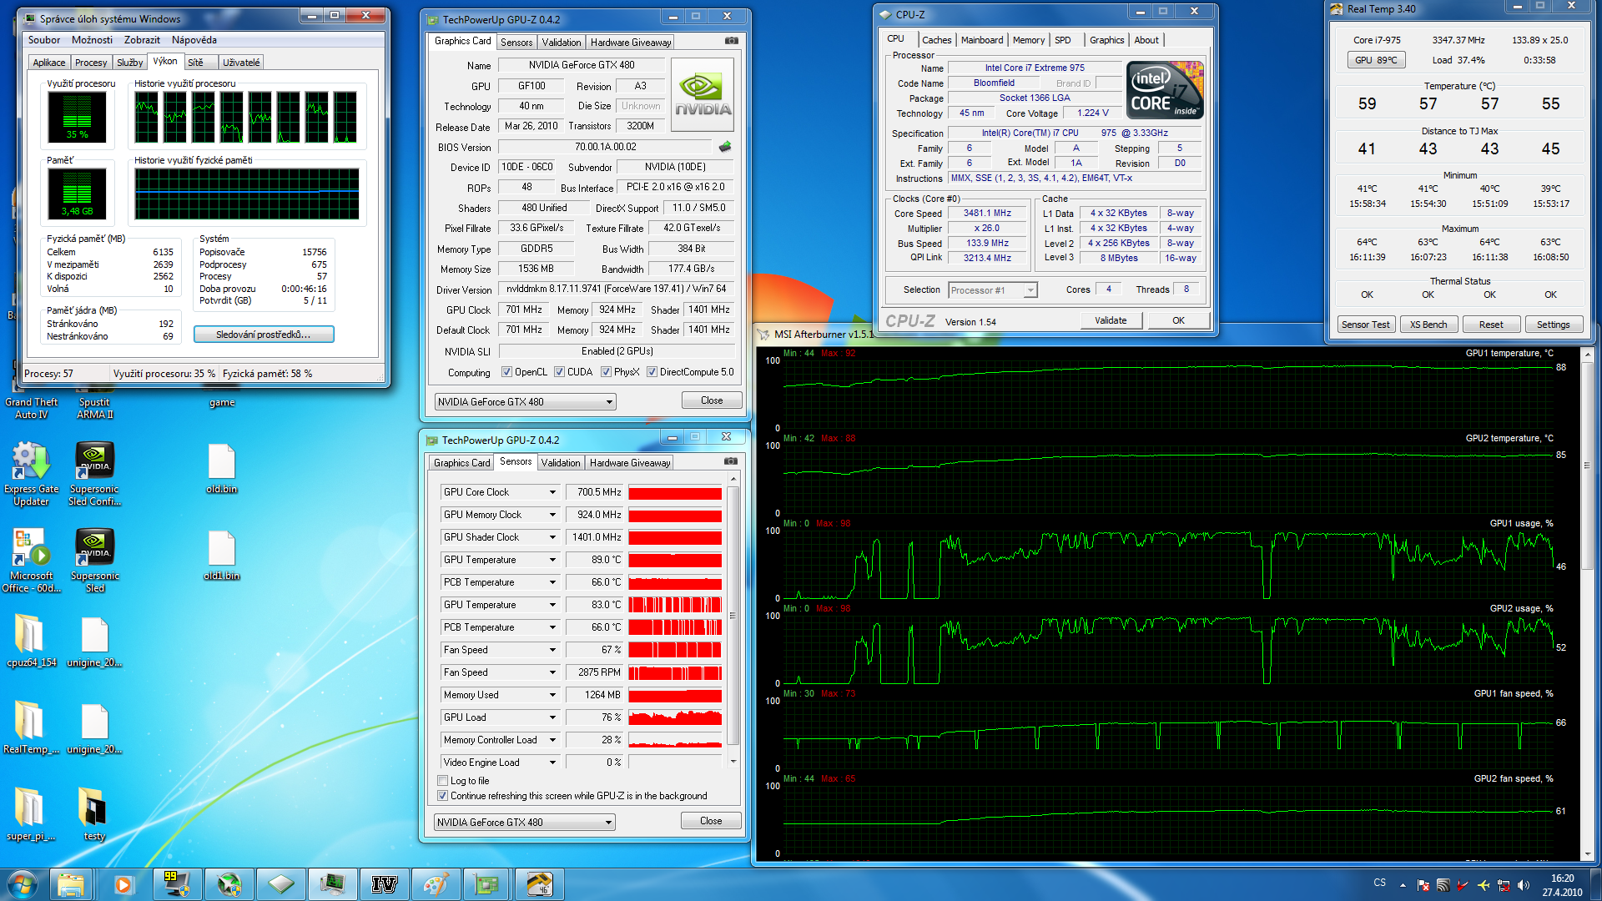Switch to Validation tab in top GPU-Z window
The image size is (1602, 901).
(562, 43)
